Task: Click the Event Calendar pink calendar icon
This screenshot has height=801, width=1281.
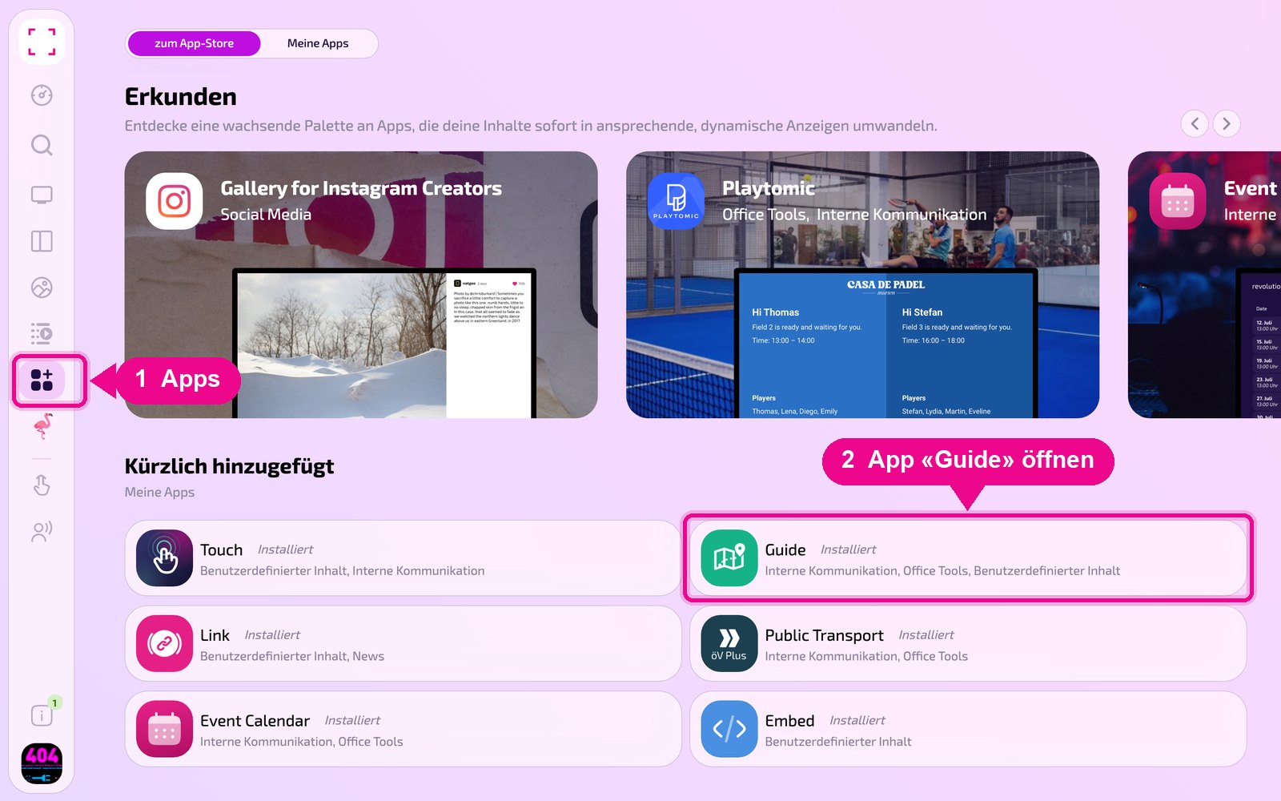Action: [164, 729]
